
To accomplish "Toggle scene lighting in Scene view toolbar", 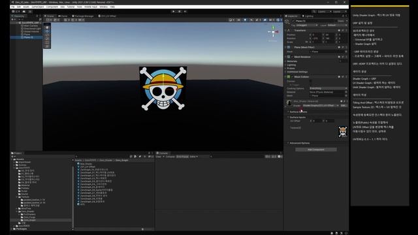I will coord(245,20).
